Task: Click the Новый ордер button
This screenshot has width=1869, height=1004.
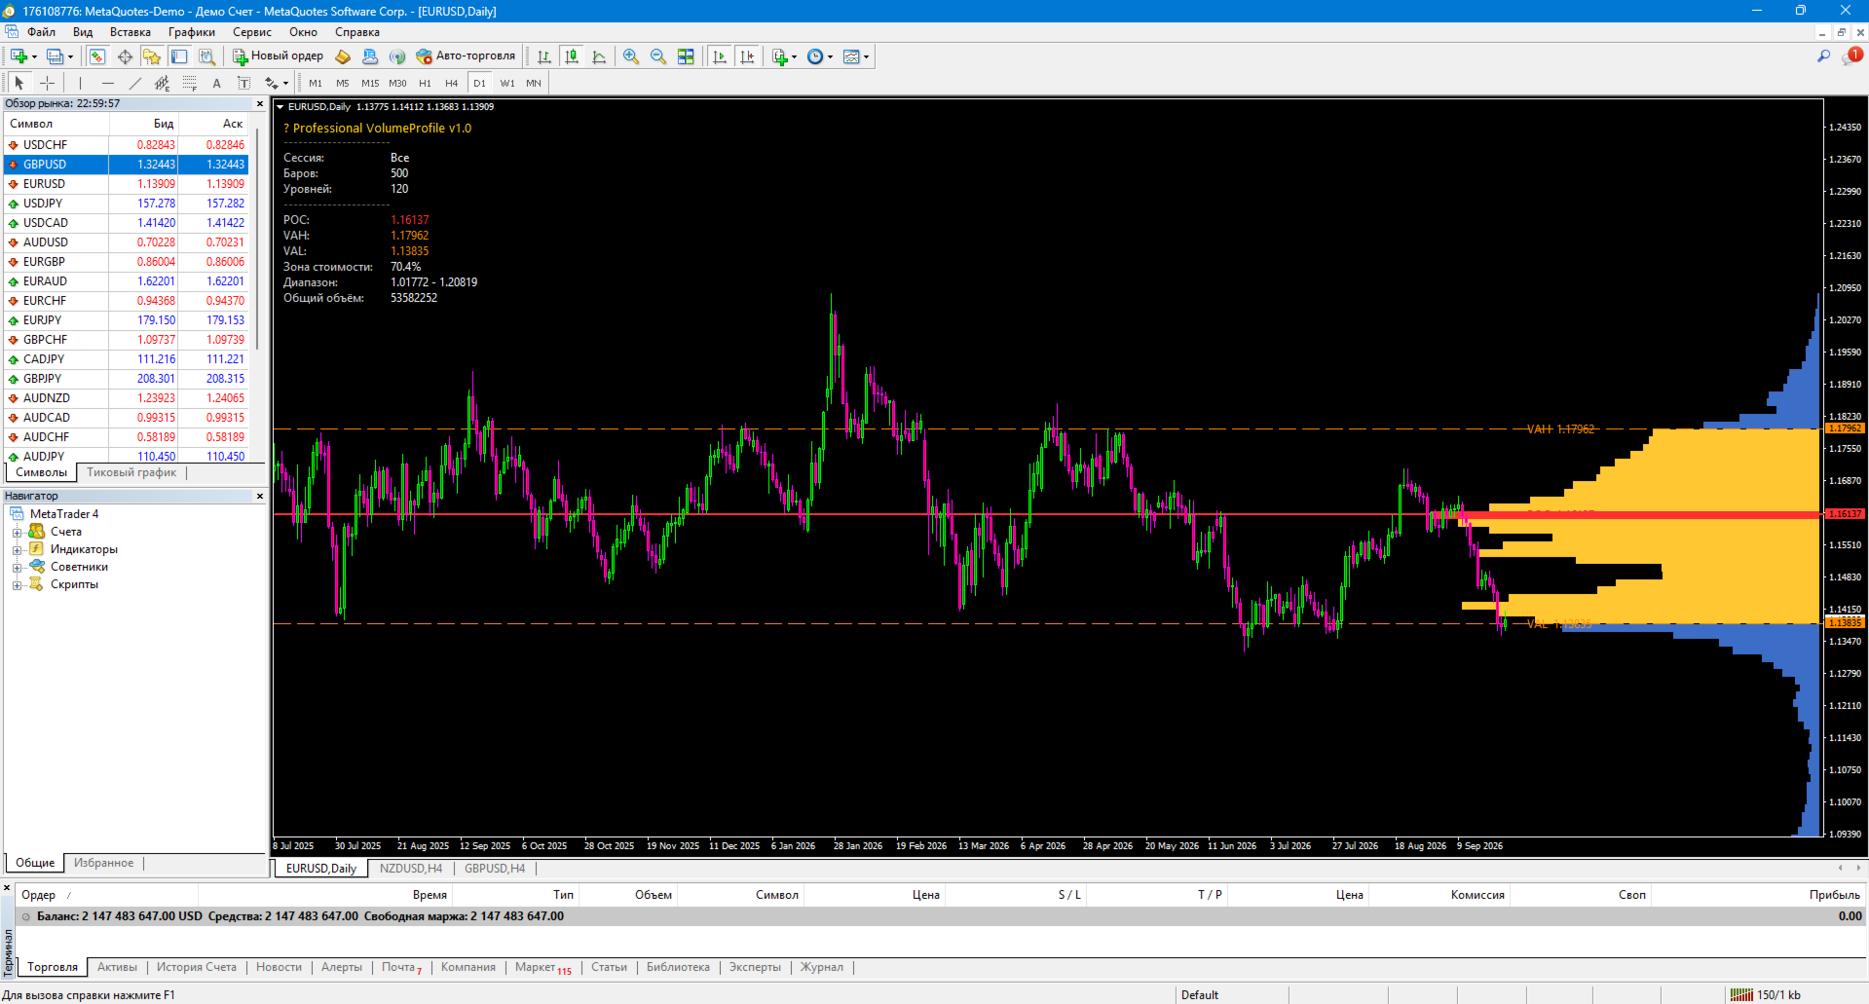Action: (x=278, y=56)
